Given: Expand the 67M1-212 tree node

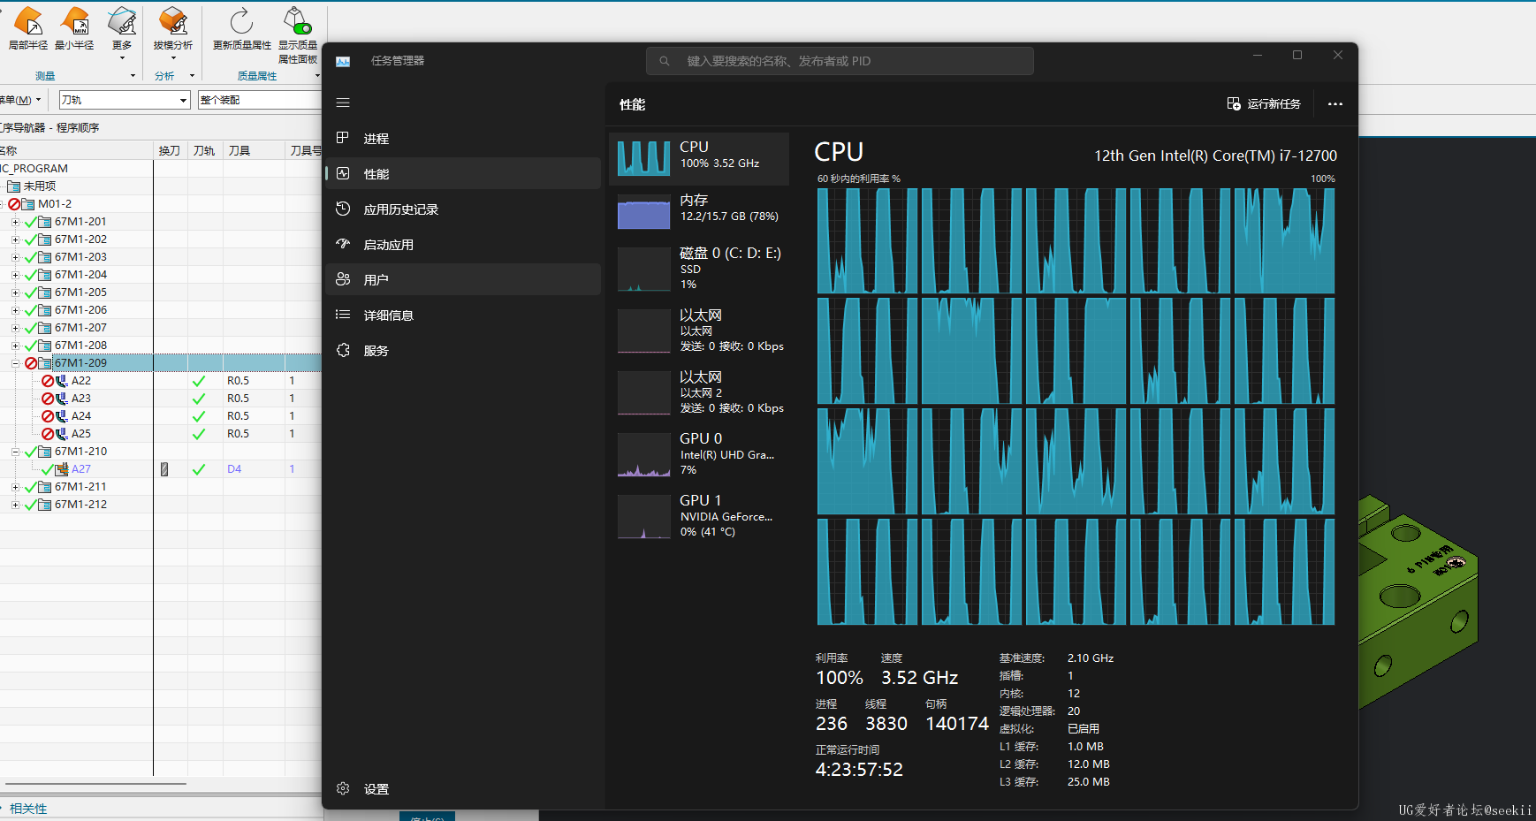Looking at the screenshot, I should pyautogui.click(x=15, y=505).
